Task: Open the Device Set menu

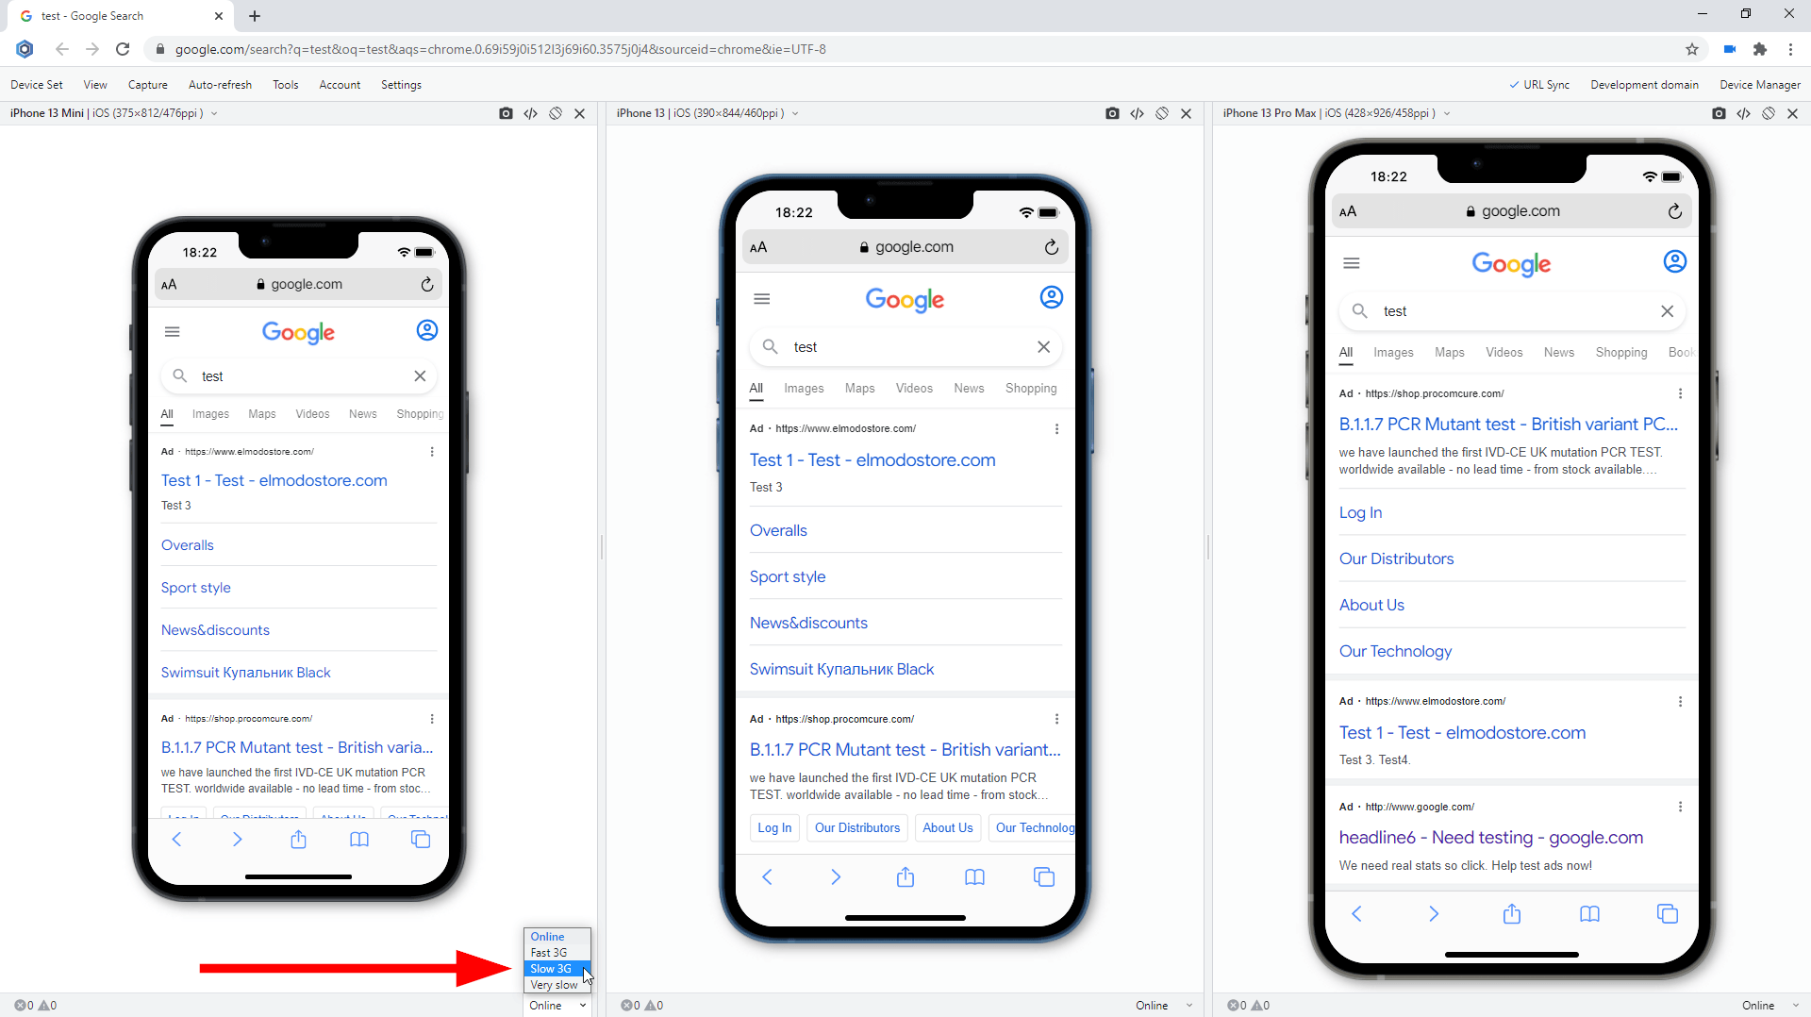Action: click(x=37, y=85)
